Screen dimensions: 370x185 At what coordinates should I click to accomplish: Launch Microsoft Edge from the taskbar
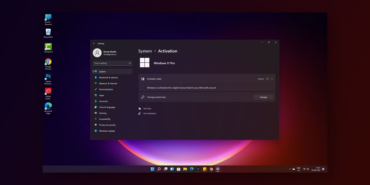(x=191, y=169)
